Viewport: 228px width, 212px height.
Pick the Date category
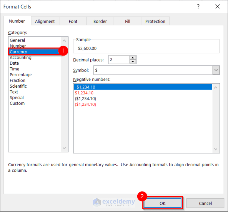35,63
